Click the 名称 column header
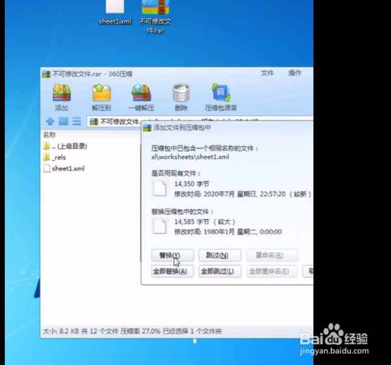The width and height of the screenshot is (391, 365). coord(49,135)
